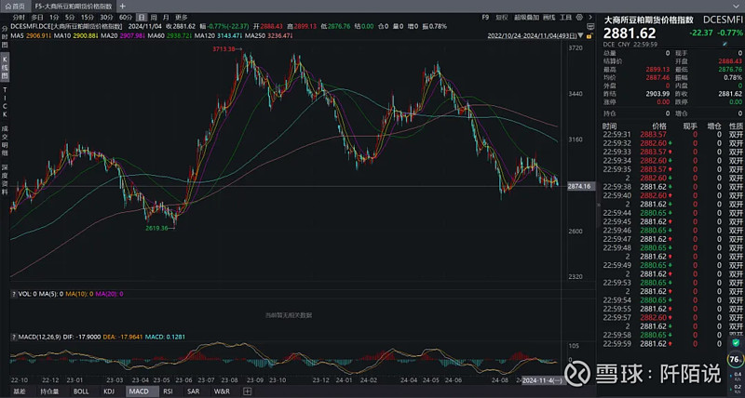Select the 30分 period
Screen dimensions: 745x398
coord(106,17)
